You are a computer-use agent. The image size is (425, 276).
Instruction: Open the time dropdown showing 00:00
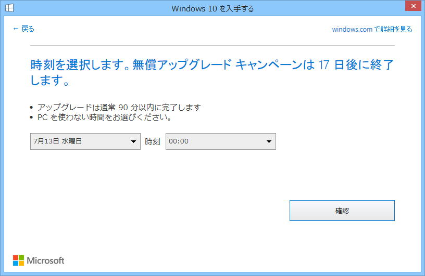(221, 141)
